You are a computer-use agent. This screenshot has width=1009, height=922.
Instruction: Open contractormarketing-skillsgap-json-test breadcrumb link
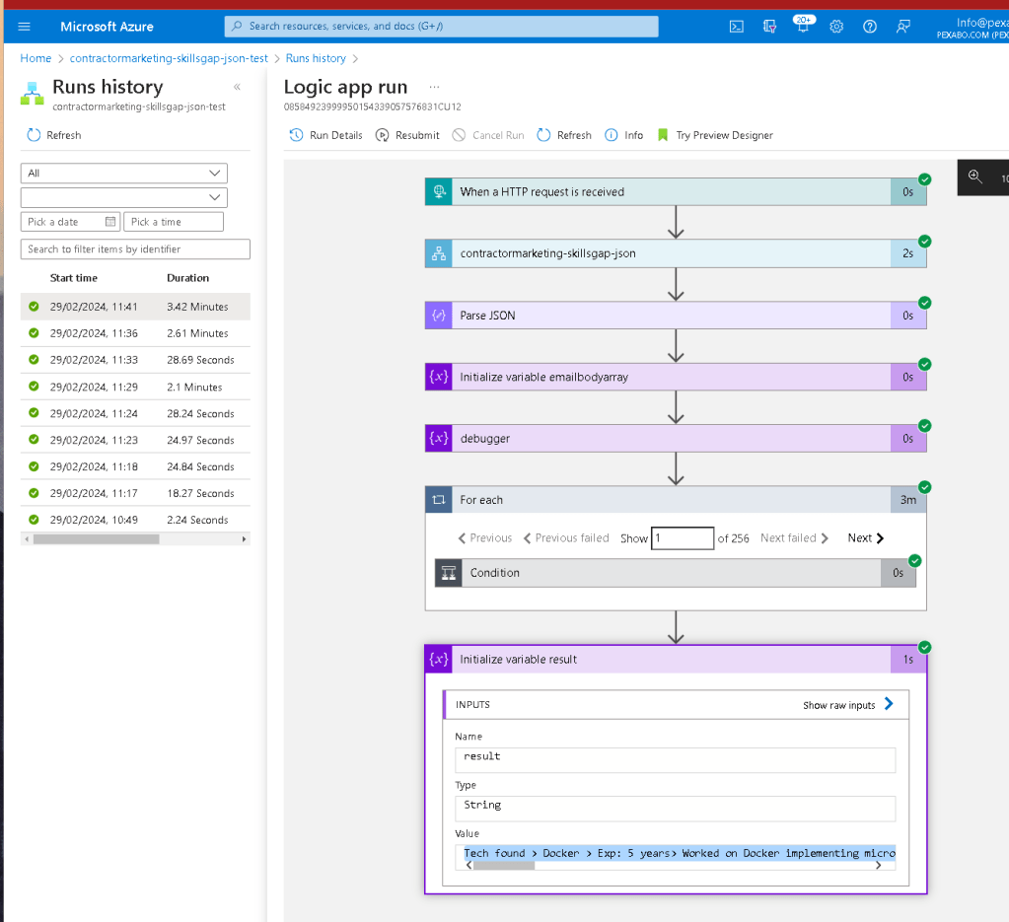(169, 58)
